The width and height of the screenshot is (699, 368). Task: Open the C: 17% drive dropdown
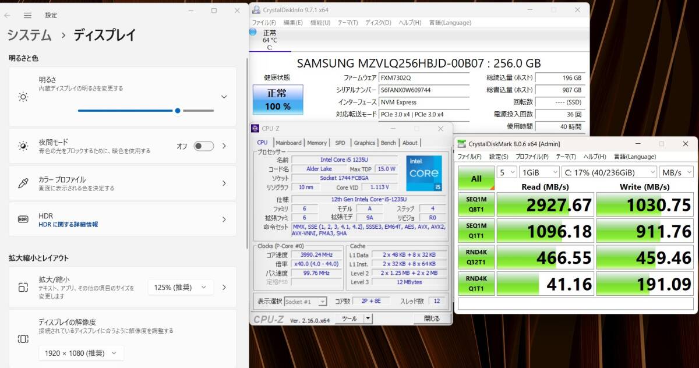[x=609, y=172]
